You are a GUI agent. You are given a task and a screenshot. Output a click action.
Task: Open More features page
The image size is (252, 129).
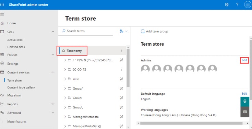(17, 121)
